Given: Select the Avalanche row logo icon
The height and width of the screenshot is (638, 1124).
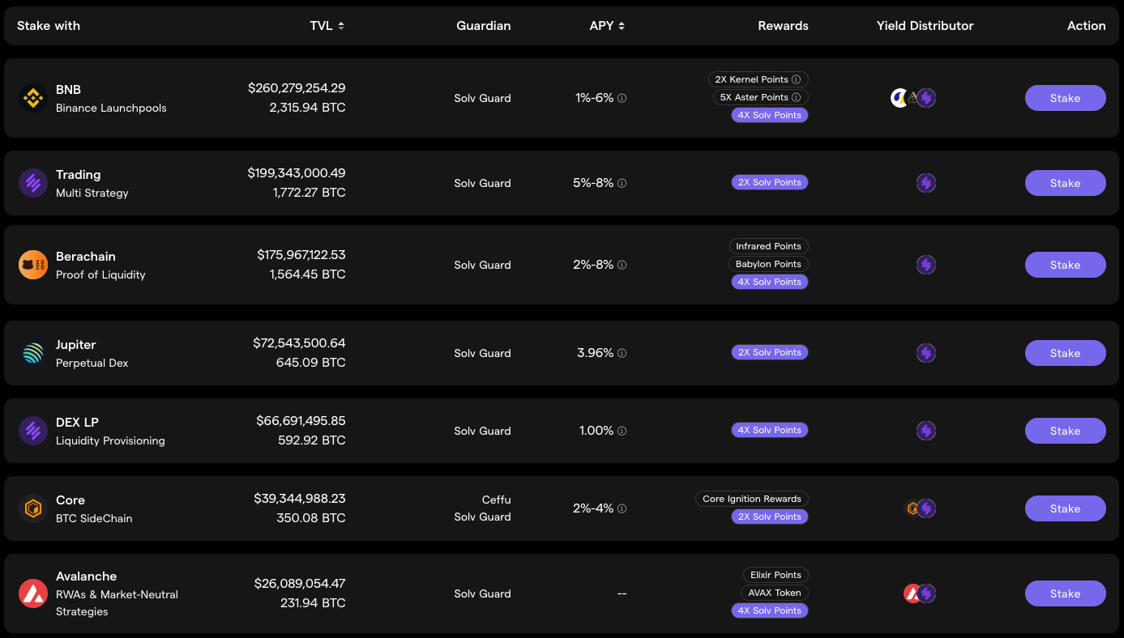Looking at the screenshot, I should (x=32, y=593).
